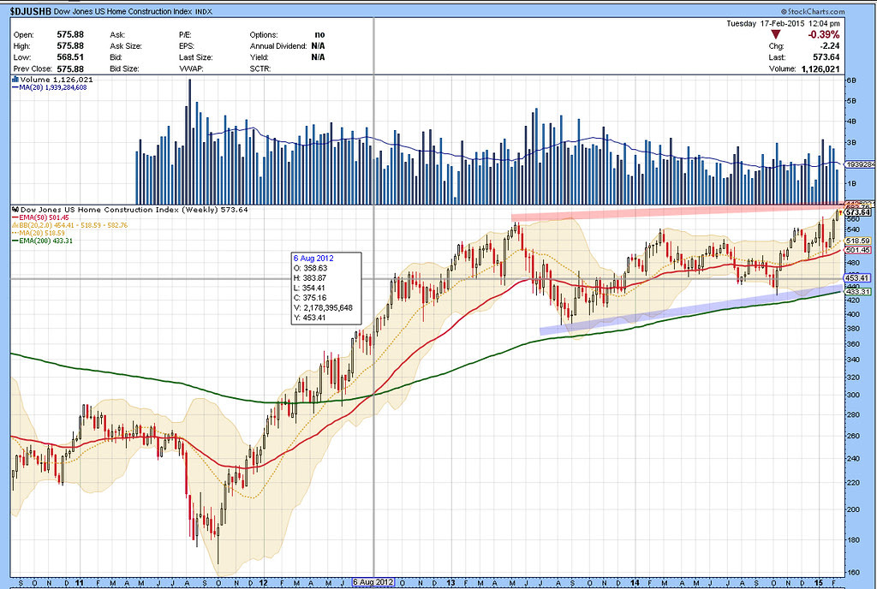Select the $DJUSHB ticker symbol in the header

pyautogui.click(x=30, y=11)
